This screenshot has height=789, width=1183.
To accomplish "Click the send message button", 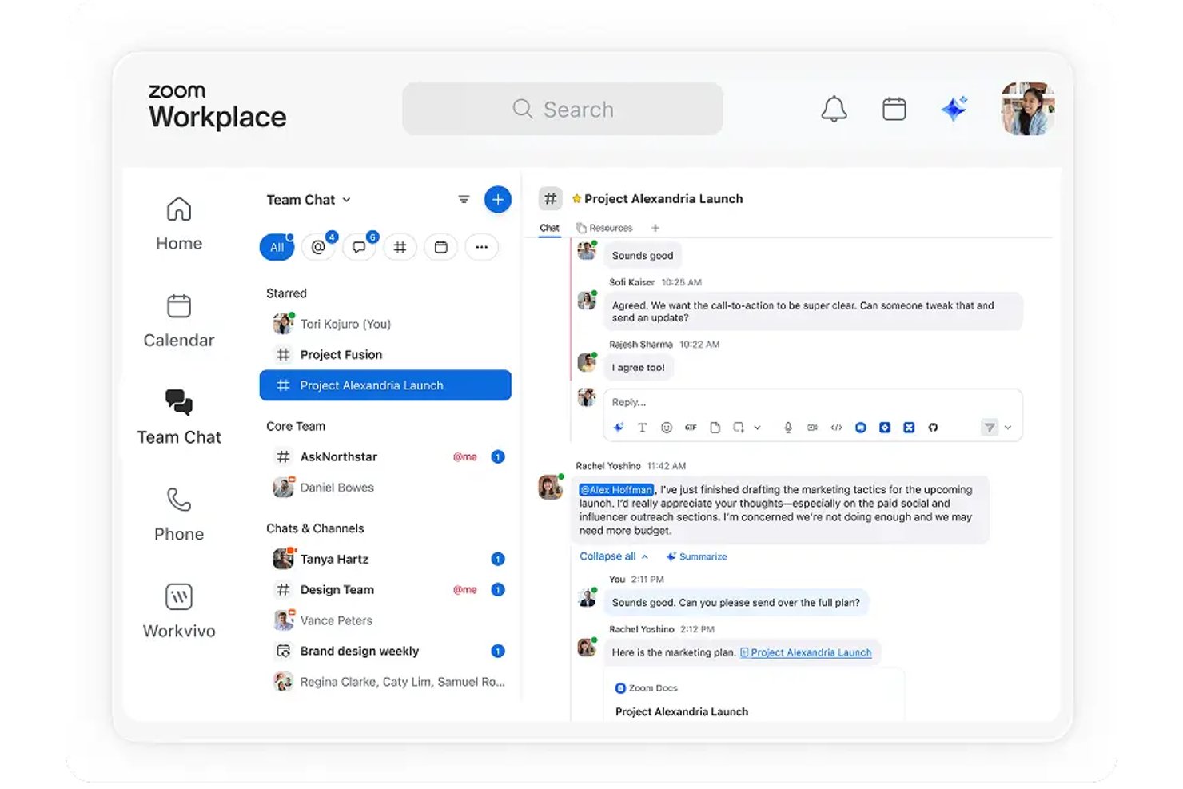I will coord(990,428).
